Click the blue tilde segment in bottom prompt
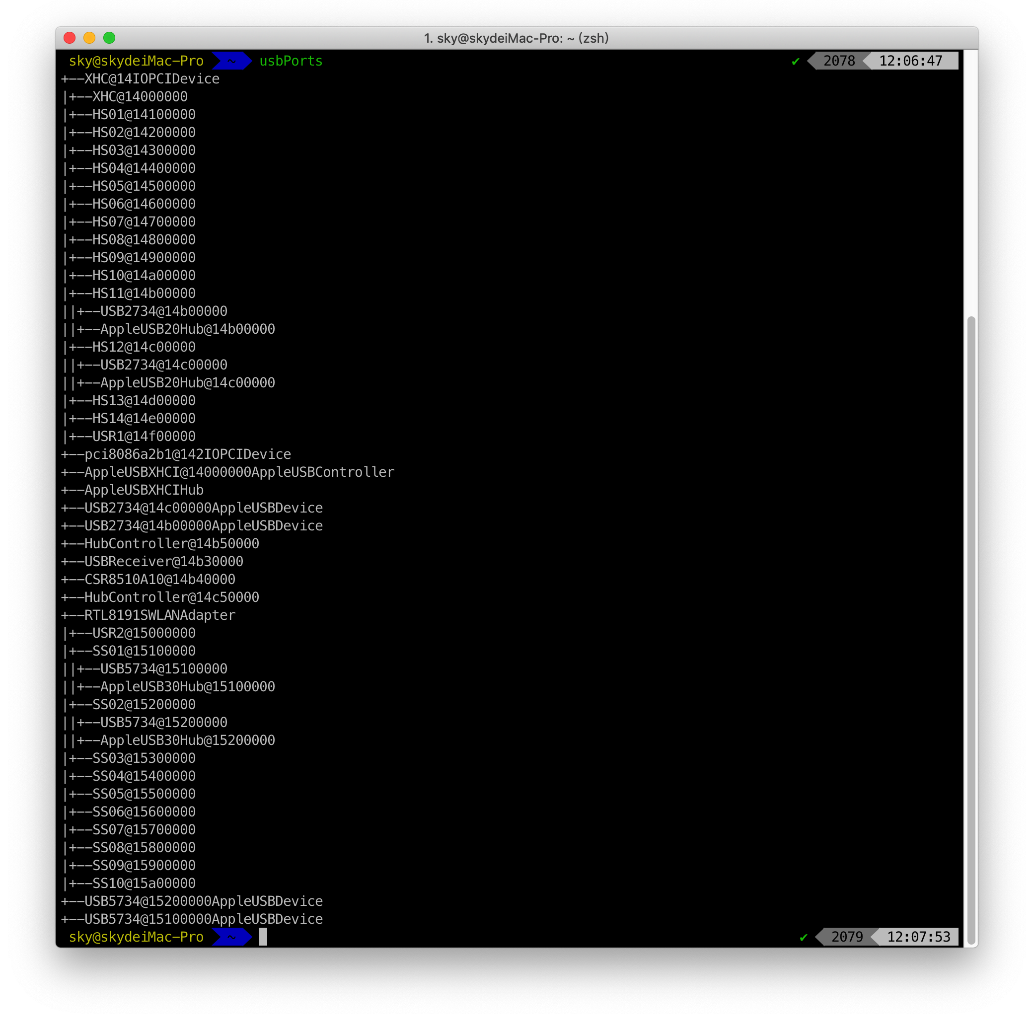This screenshot has width=1034, height=1032. coord(231,937)
